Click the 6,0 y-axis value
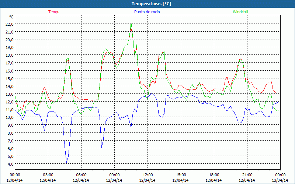Screen dimensions: 295x184 pyautogui.click(x=10, y=149)
